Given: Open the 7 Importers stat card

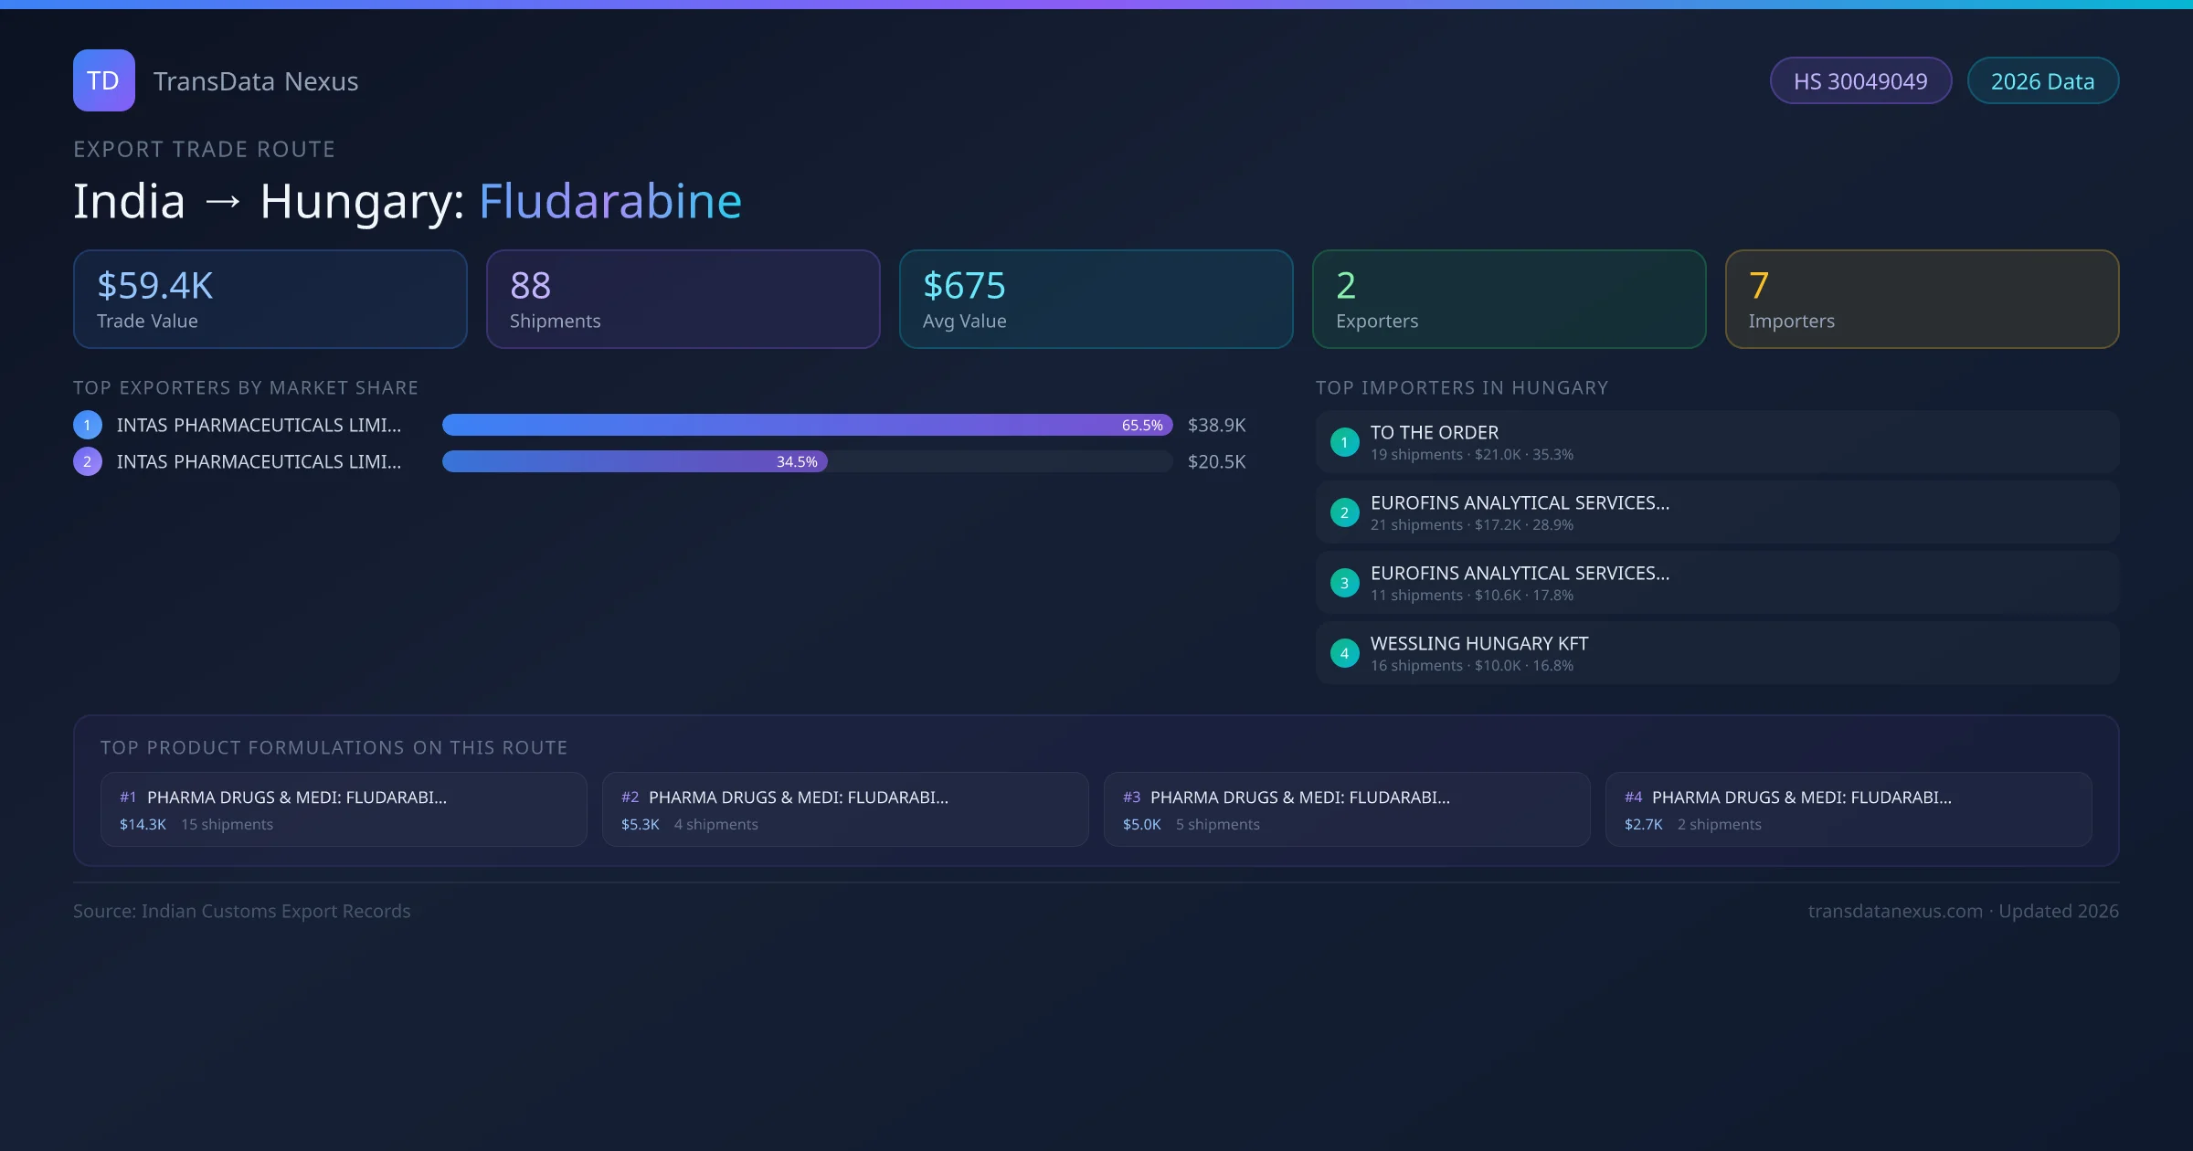Looking at the screenshot, I should pyautogui.click(x=1922, y=299).
